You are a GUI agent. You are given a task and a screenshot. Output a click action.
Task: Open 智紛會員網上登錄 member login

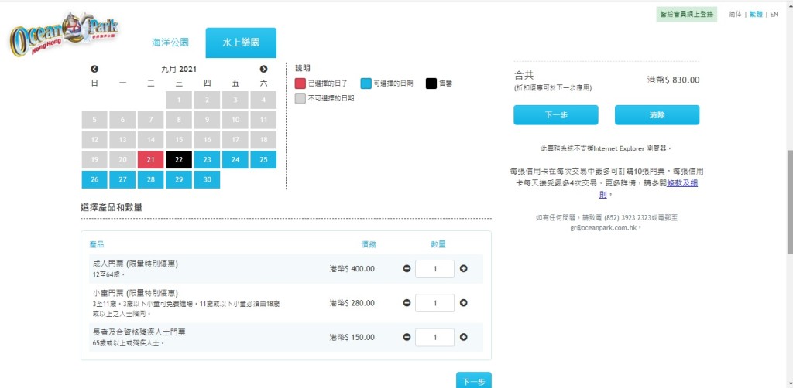686,14
